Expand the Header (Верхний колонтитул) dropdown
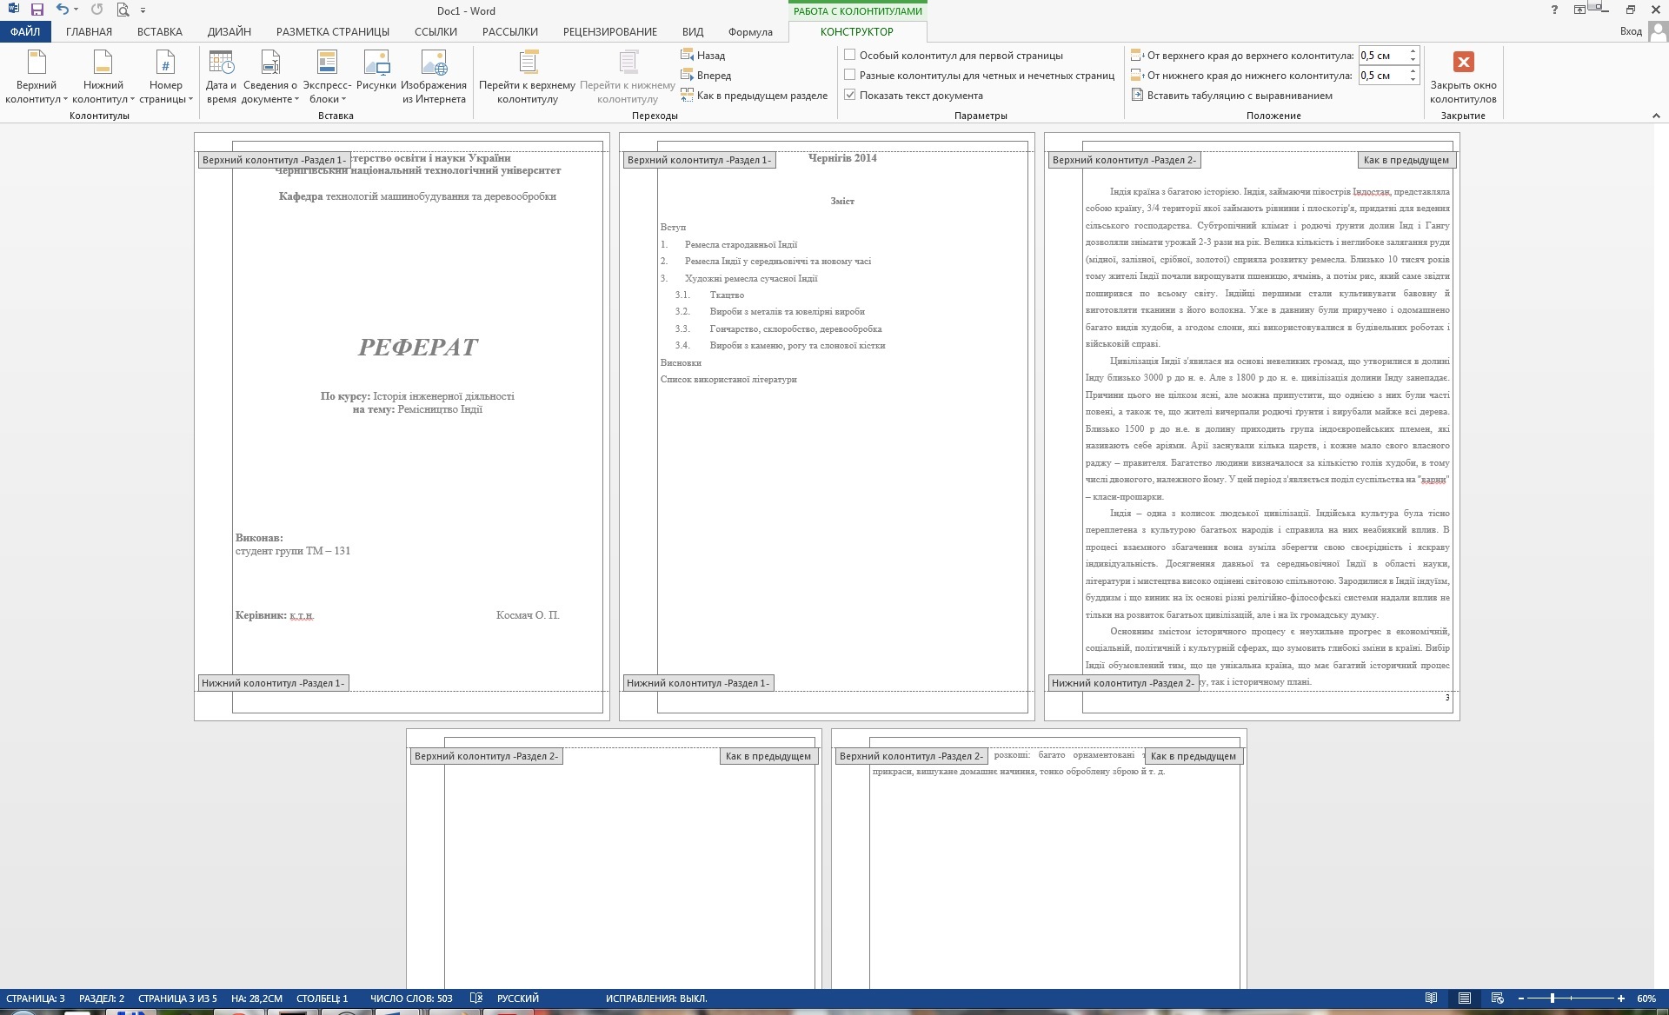This screenshot has width=1669, height=1015. pyautogui.click(x=36, y=78)
